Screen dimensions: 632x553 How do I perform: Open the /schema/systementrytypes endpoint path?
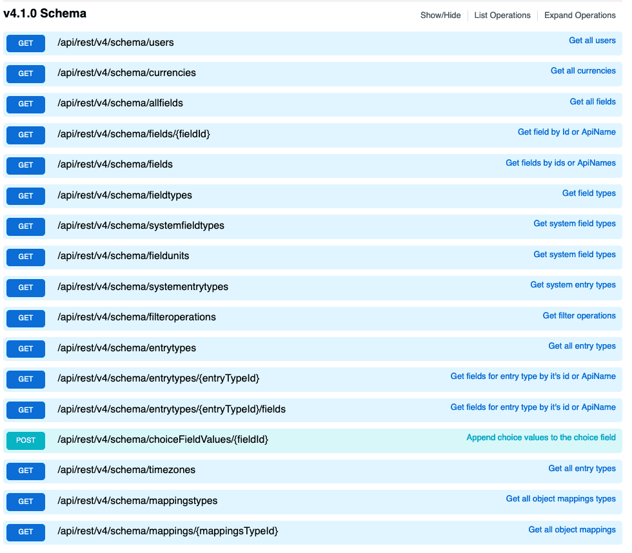point(143,287)
